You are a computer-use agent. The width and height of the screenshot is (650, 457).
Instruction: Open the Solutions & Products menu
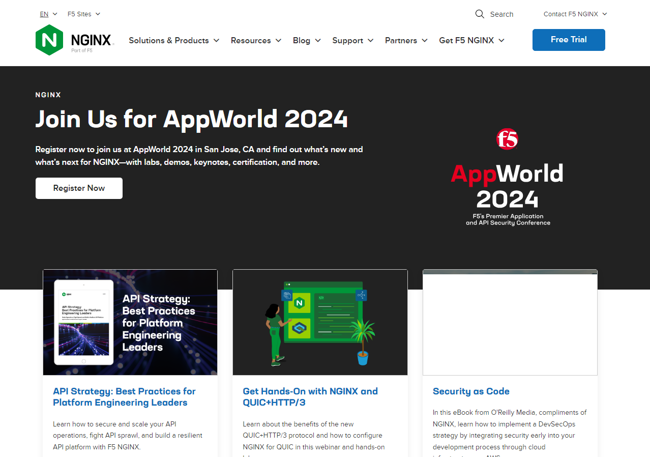pyautogui.click(x=173, y=40)
